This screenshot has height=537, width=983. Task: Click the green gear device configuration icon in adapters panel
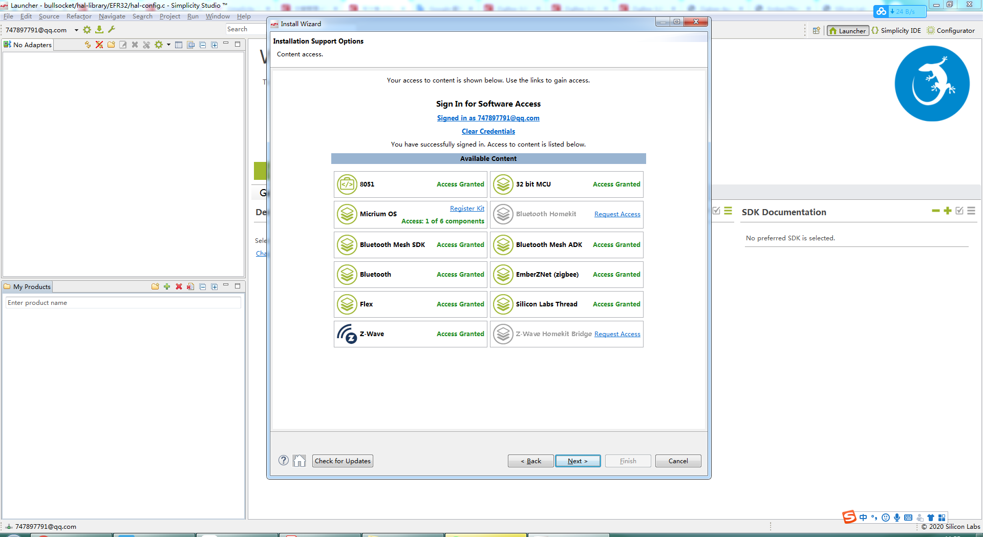coord(159,45)
